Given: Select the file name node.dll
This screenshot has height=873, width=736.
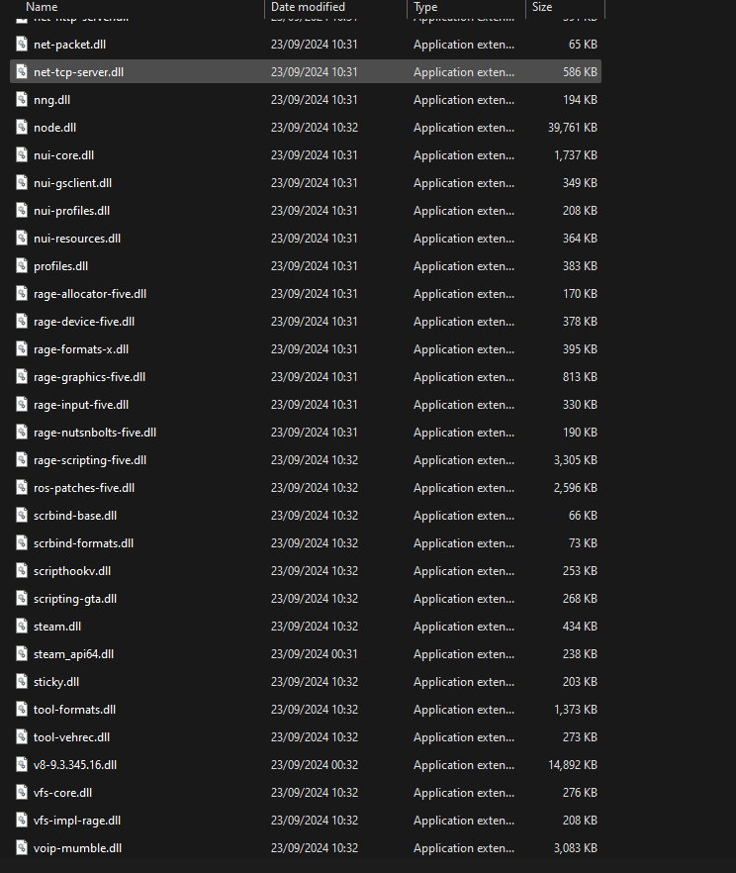Looking at the screenshot, I should tap(55, 128).
